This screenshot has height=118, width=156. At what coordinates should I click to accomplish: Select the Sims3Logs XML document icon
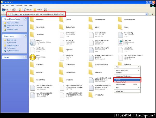coord(121,42)
